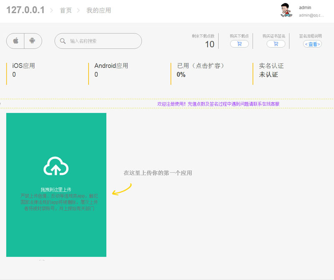Open the admin avatar picture
334x280 pixels.
[286, 10]
